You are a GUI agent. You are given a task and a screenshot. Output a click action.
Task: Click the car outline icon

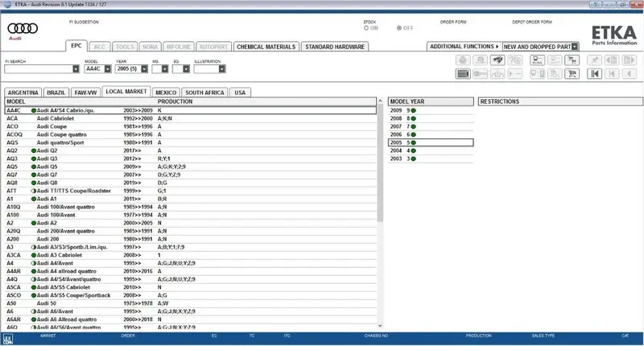point(497,74)
